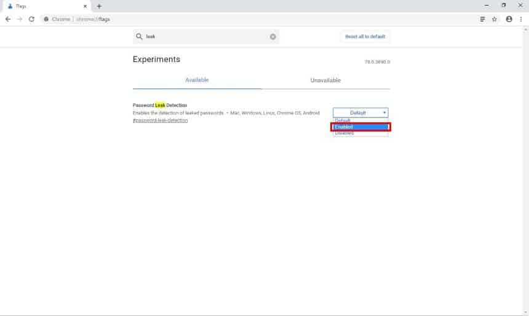Screen dimensions: 529x316
Task: Switch to the Available tab
Action: point(197,80)
